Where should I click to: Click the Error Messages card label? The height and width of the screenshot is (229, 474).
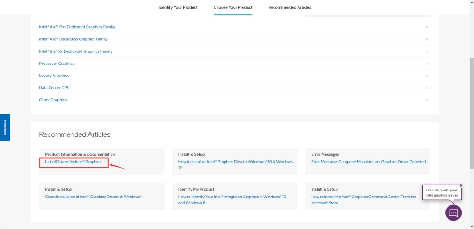point(325,154)
